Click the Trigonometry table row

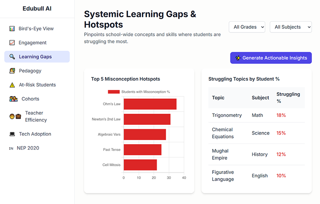(256, 115)
